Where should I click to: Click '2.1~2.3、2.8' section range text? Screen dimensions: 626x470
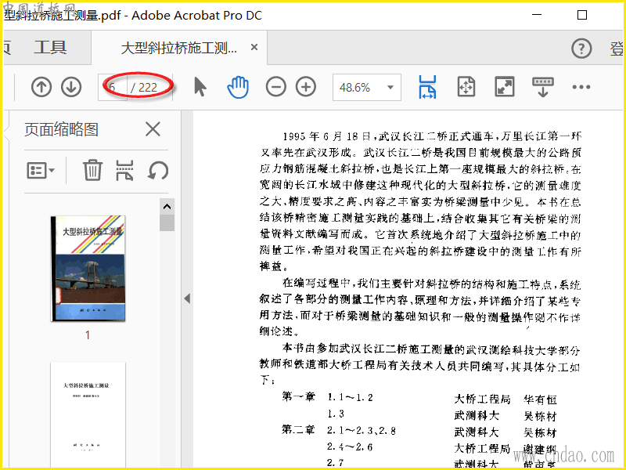click(x=362, y=430)
